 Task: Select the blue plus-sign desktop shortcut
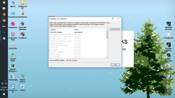(x=22, y=88)
